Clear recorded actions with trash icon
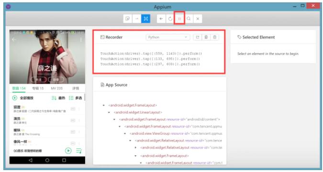 [215, 37]
